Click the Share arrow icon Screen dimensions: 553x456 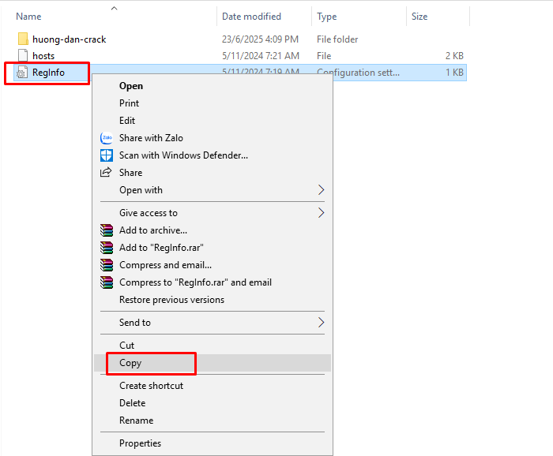pyautogui.click(x=106, y=172)
